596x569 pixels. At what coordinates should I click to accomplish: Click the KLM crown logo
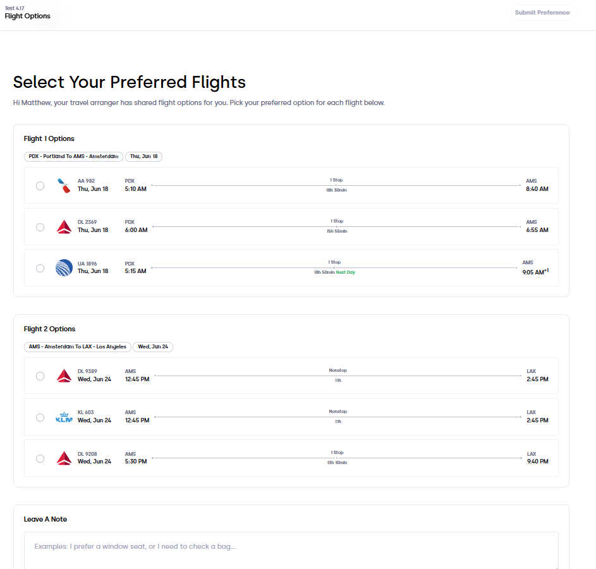click(64, 417)
